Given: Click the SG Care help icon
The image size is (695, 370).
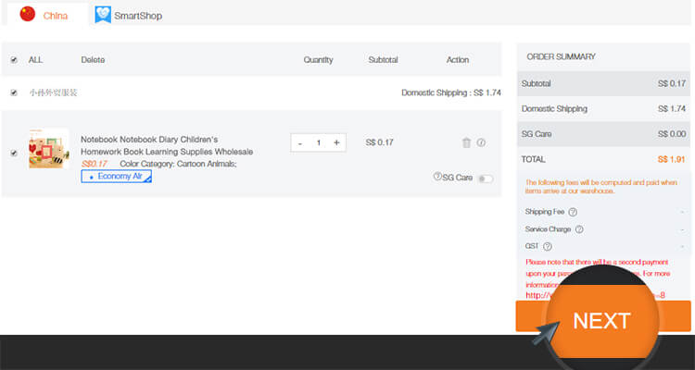Looking at the screenshot, I should click(437, 176).
